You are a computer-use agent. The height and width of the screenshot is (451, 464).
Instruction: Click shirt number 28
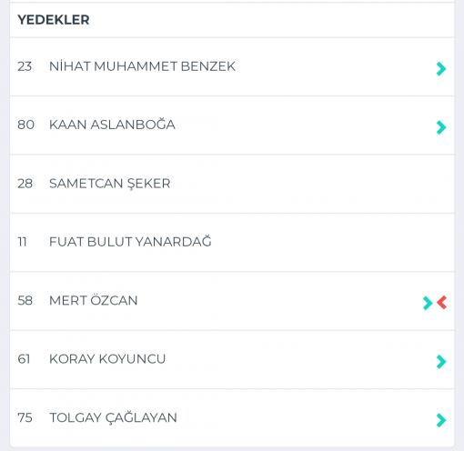(x=25, y=184)
